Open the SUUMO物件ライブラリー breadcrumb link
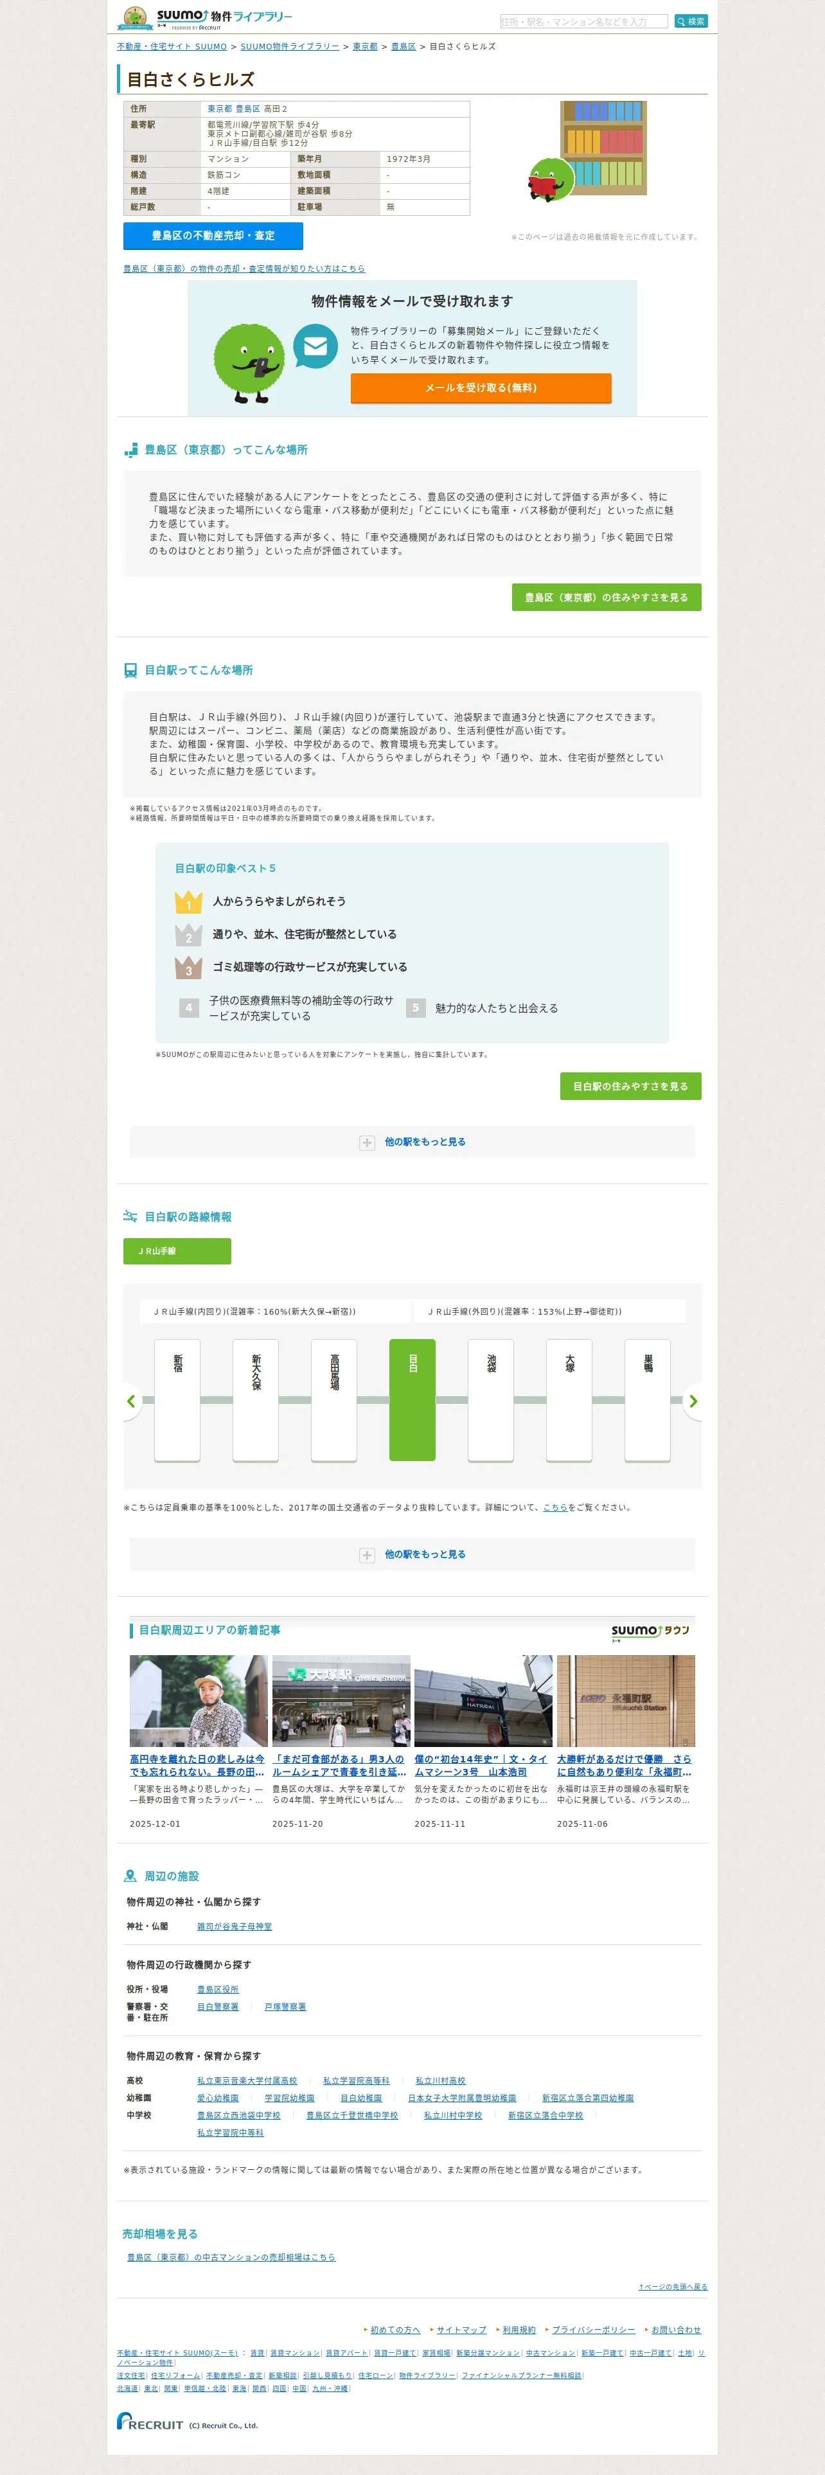 tap(289, 46)
